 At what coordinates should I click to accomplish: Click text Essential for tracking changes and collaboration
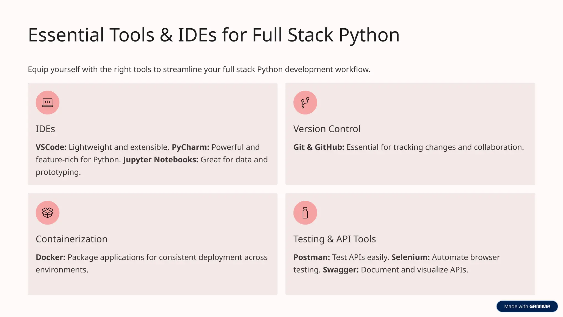click(435, 147)
